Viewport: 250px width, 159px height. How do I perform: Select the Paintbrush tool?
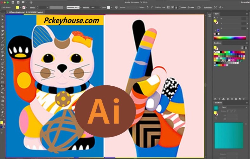coord(3,49)
